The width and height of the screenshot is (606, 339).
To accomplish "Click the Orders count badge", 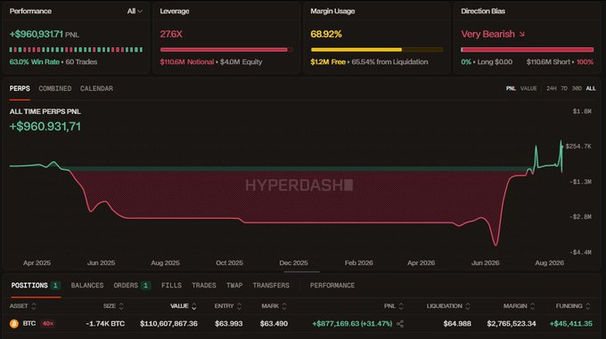I will pos(145,286).
